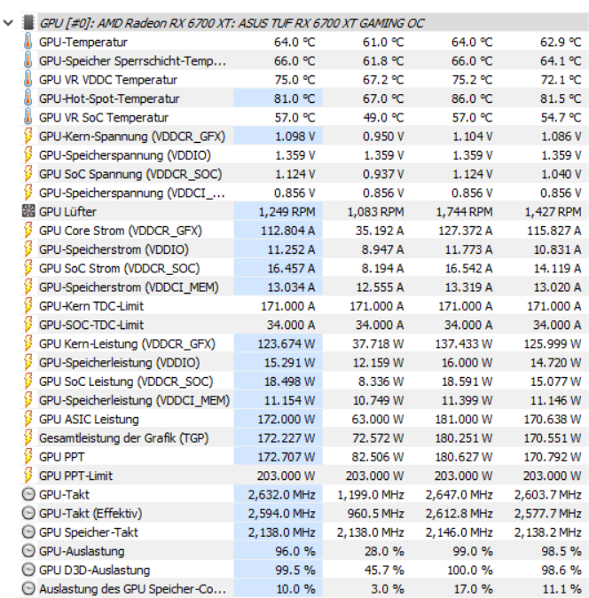Screen dimensions: 589x598
Task: Click lightning icon for GPU-Kern TDC-Limit
Action: coord(27,306)
